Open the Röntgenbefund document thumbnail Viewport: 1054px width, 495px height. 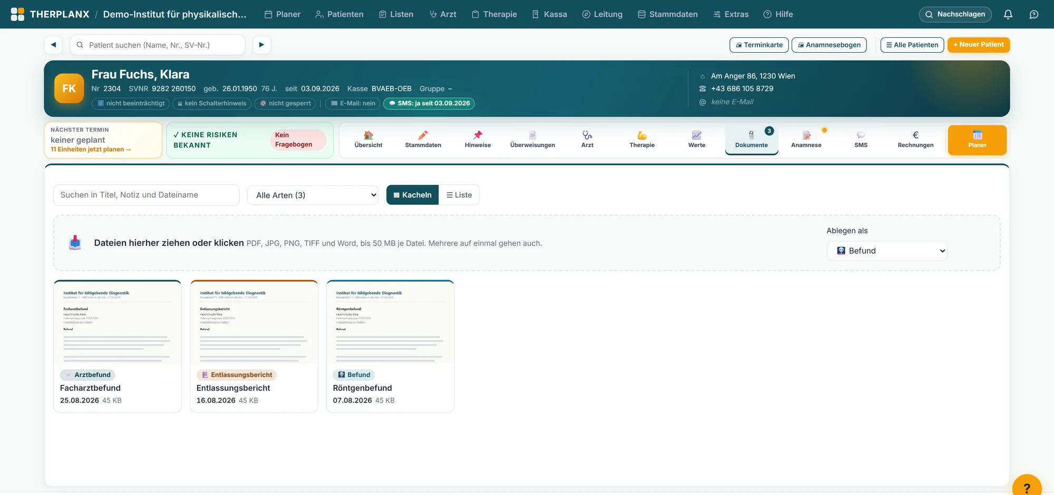point(390,323)
